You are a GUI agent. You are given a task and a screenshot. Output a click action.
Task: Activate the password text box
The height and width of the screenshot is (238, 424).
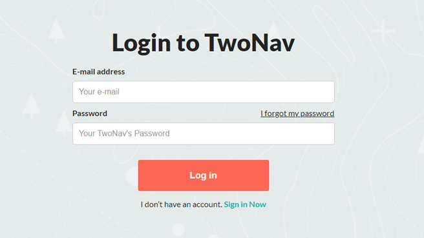pos(204,134)
